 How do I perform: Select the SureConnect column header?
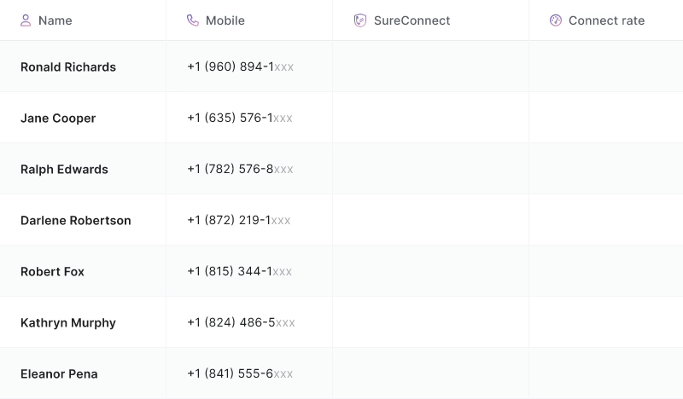[412, 20]
